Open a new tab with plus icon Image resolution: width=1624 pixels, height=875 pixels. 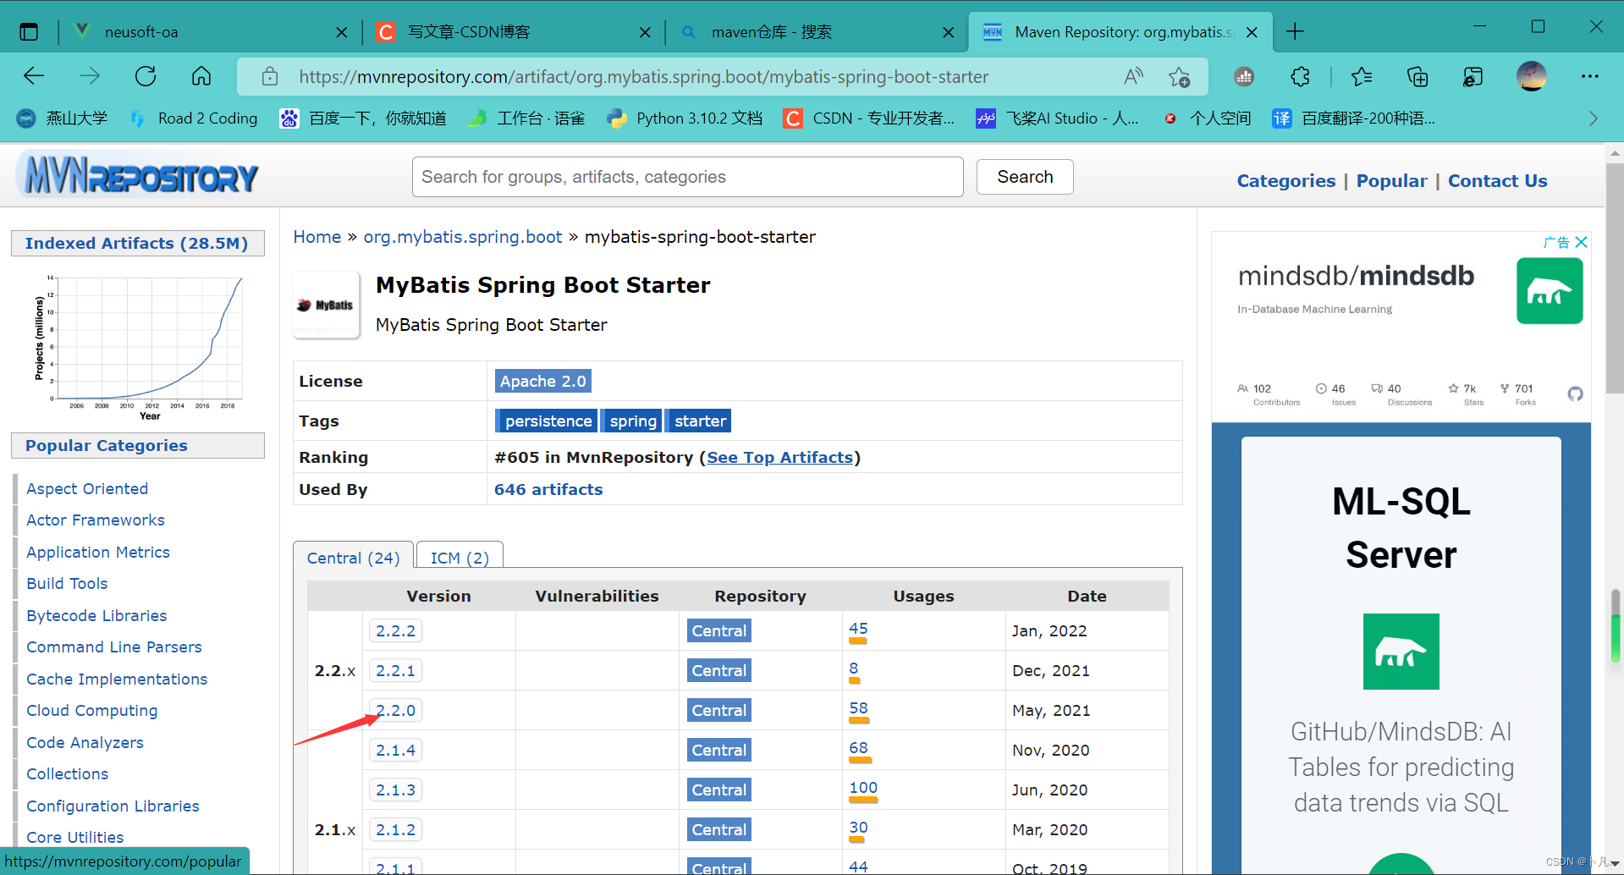pyautogui.click(x=1295, y=32)
